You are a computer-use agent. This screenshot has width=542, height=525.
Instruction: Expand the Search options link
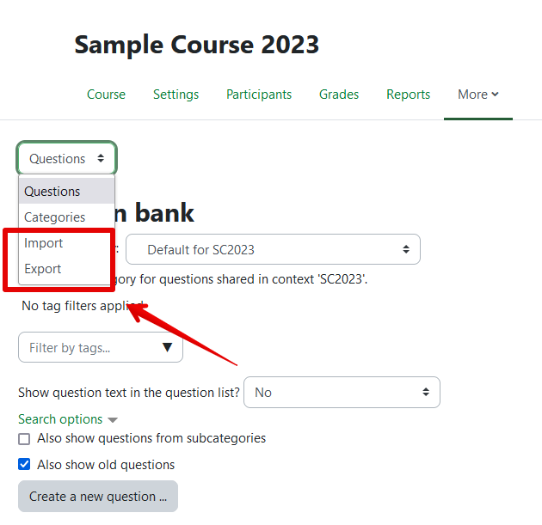click(60, 419)
